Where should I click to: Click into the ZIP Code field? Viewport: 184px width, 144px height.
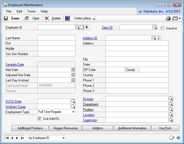coord(115,69)
